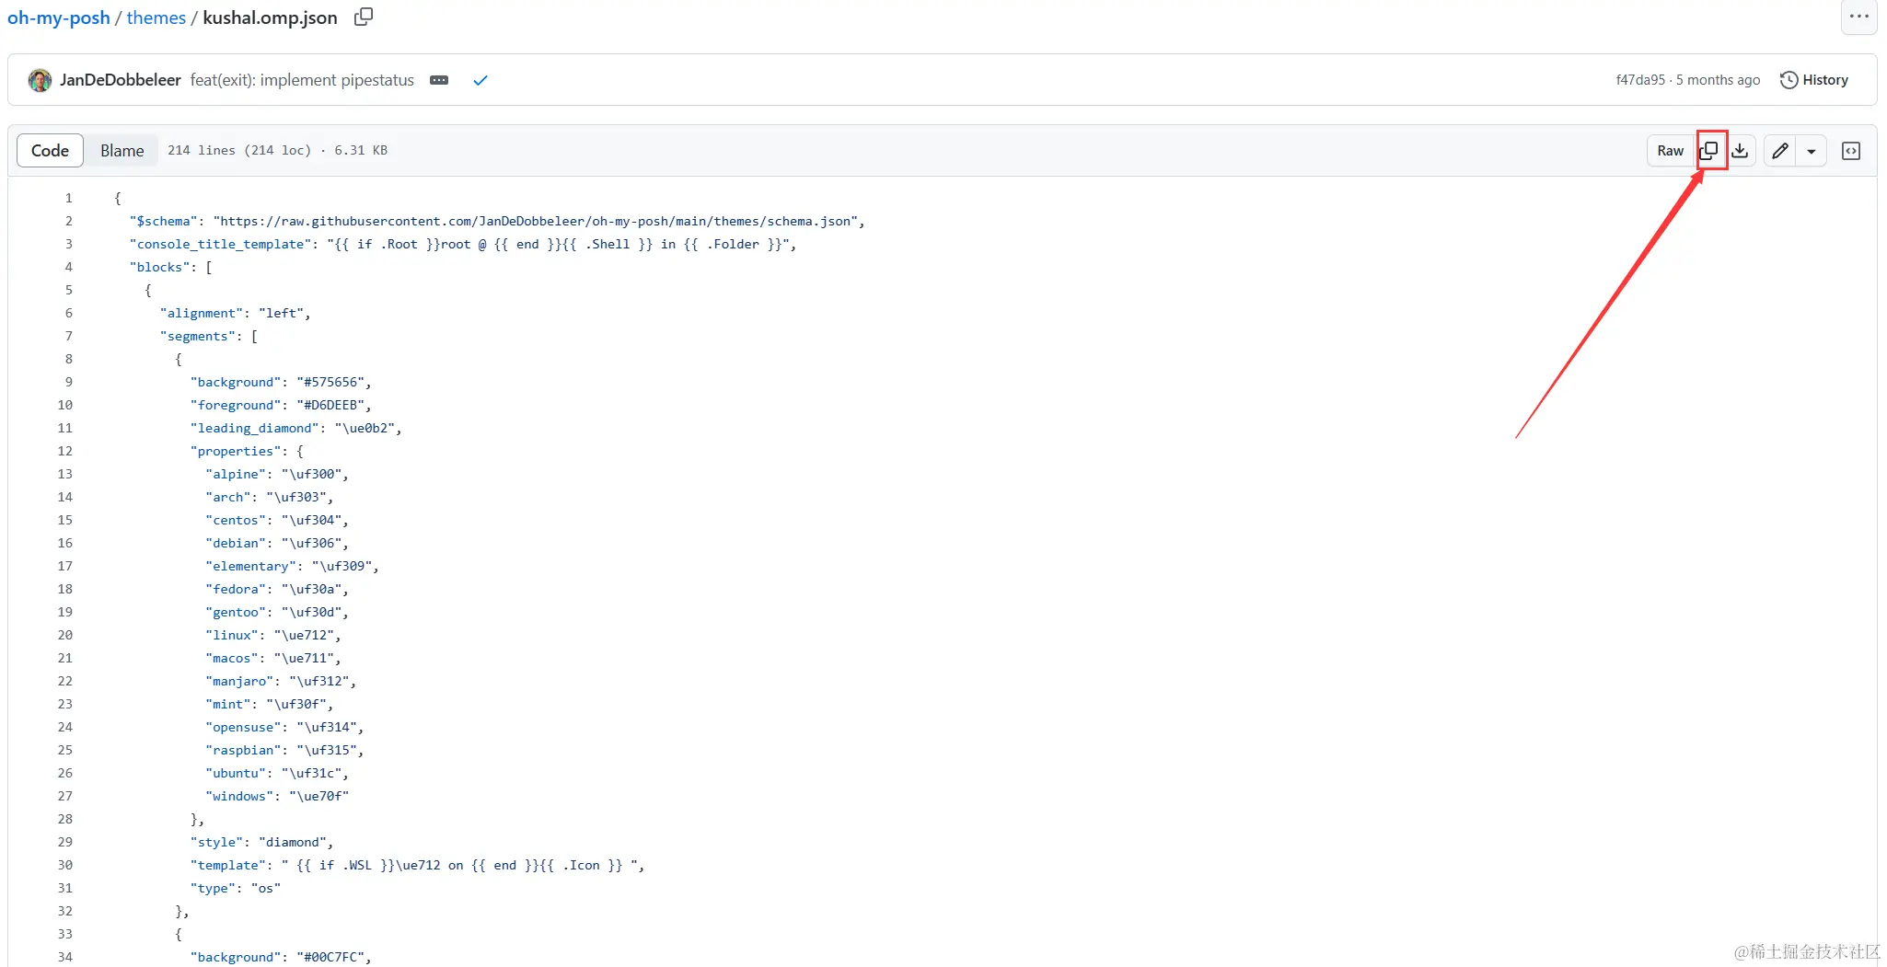
Task: Download the raw file
Action: 1740,150
